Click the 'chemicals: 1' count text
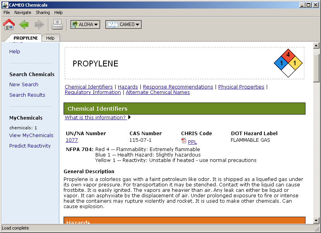This screenshot has height=233, width=321. (23, 128)
